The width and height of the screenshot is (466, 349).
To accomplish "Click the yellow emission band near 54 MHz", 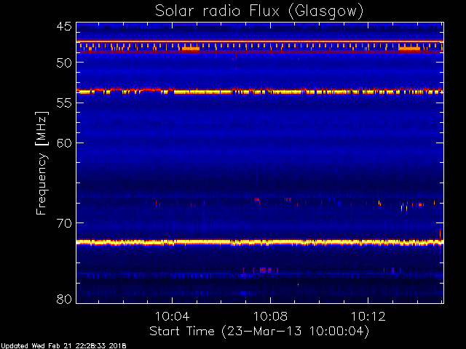I will pyautogui.click(x=260, y=92).
